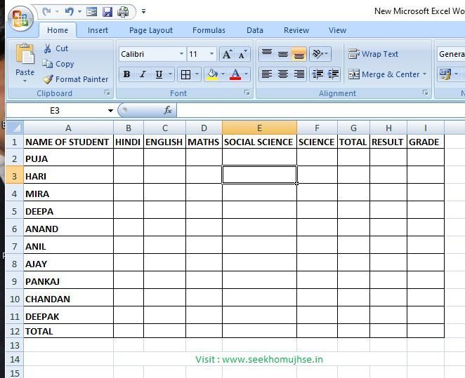Viewport: 465px width, 378px height.
Task: Select the cell containing DEEPA
Action: point(67,211)
